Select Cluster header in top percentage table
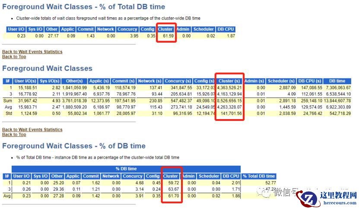Image resolution: width=359 pixels, height=208 pixels. click(x=165, y=29)
